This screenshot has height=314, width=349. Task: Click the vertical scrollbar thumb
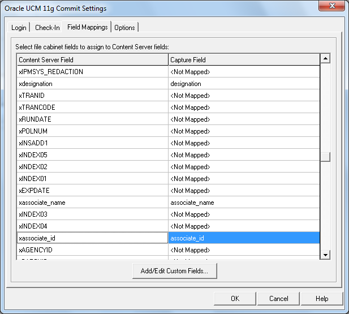tap(325, 158)
